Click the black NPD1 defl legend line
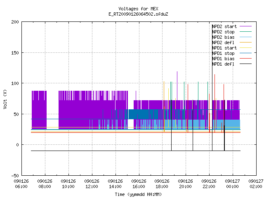The height and width of the screenshot is (198, 264). click(x=246, y=64)
